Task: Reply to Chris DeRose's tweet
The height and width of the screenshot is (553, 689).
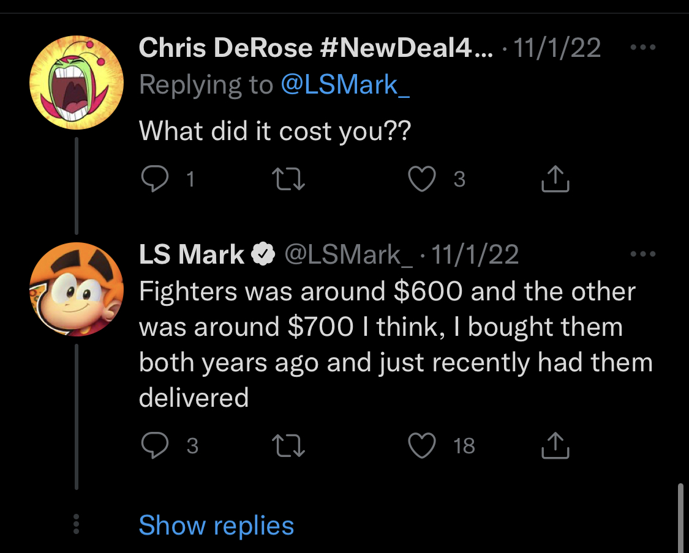Action: 155,179
